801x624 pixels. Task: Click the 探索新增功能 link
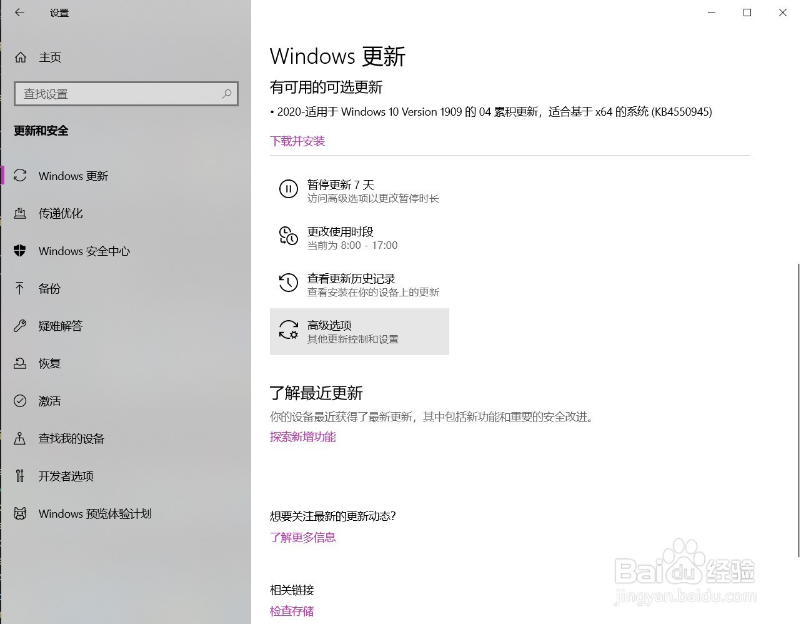[x=303, y=437]
